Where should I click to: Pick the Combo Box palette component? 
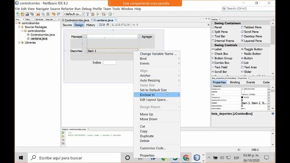(220, 62)
